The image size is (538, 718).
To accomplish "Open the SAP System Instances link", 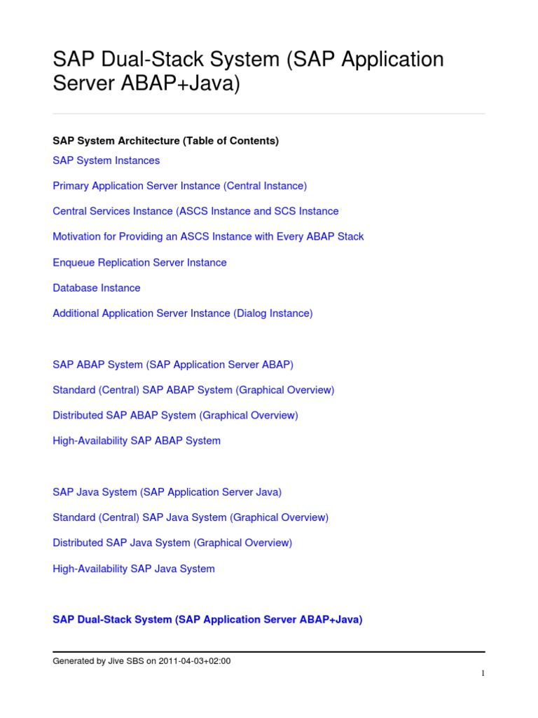I will coord(106,161).
